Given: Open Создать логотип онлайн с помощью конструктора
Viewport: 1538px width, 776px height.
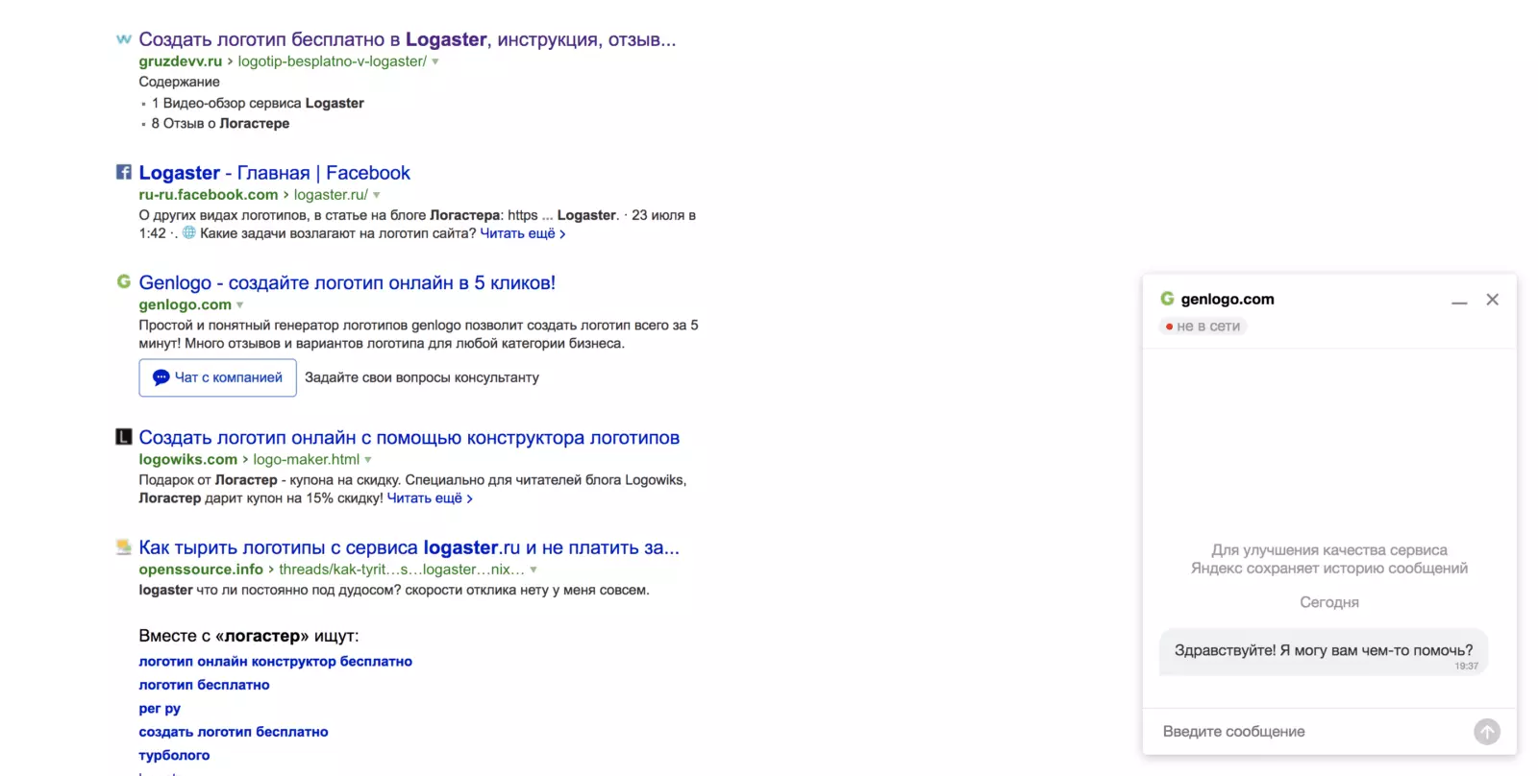Looking at the screenshot, I should [x=409, y=438].
